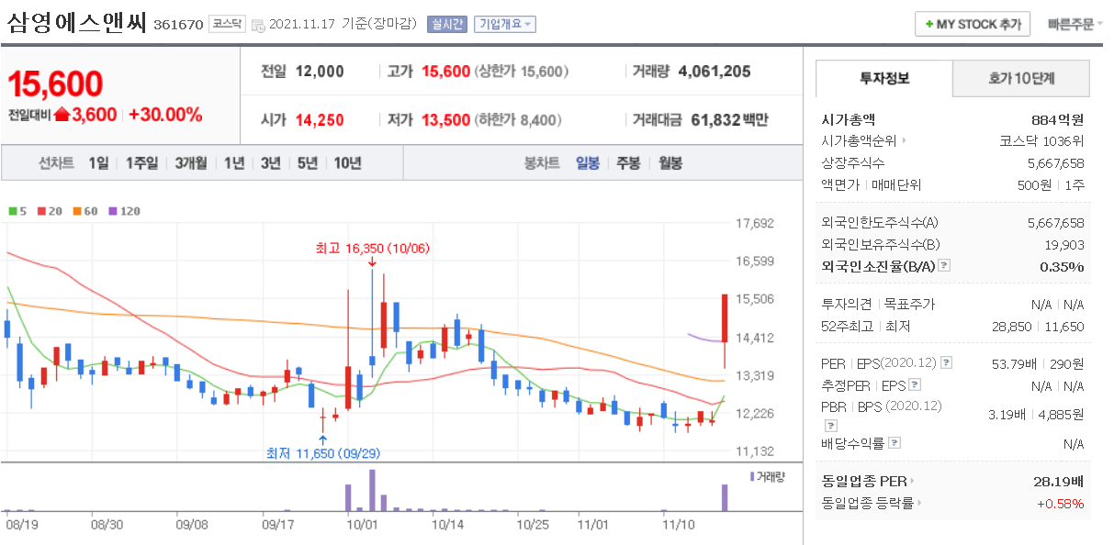Click the 10/14 date label on chart axis
The width and height of the screenshot is (1114, 545).
coord(447,525)
